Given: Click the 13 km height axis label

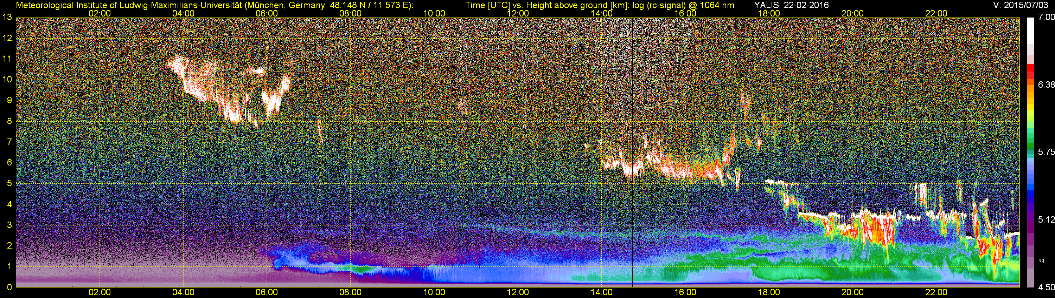Looking at the screenshot, I should pos(8,18).
